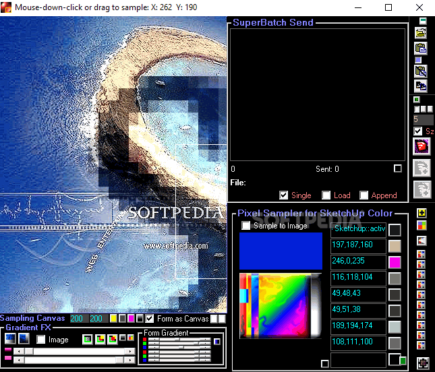
Task: Click the application icon in the title bar
Action: click(6, 7)
